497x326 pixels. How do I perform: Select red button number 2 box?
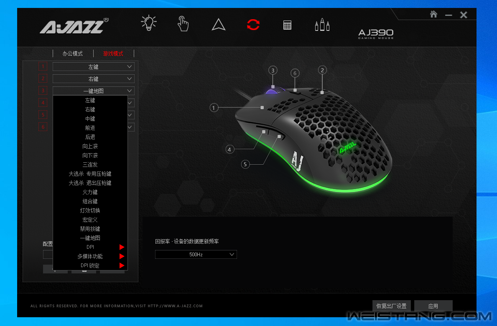click(43, 78)
